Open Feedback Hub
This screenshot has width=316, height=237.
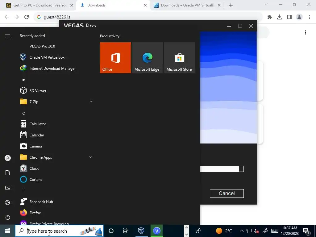click(56, 202)
